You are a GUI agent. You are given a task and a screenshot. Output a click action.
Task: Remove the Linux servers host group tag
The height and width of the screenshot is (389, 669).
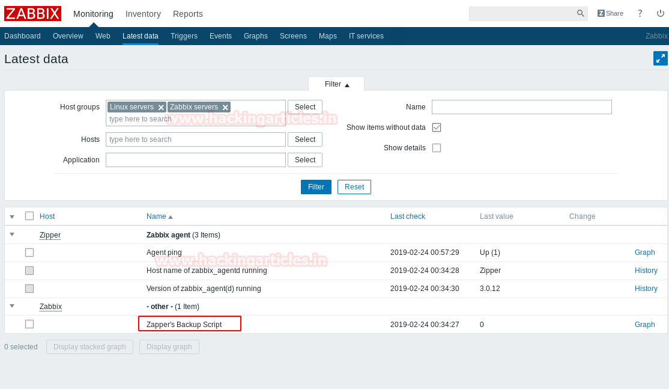(x=161, y=107)
